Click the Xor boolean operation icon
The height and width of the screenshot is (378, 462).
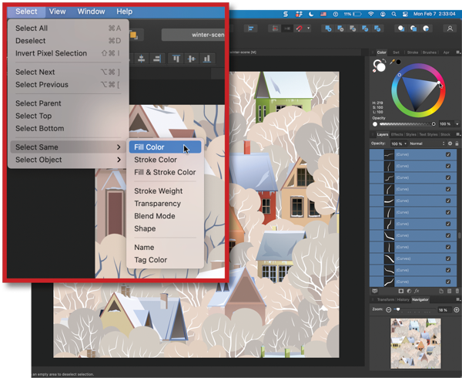(x=365, y=29)
